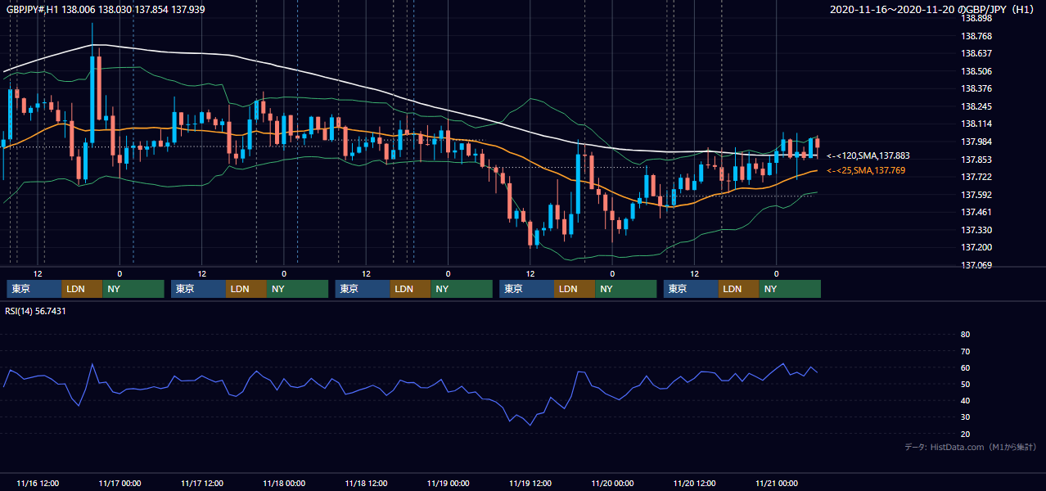1046x491 pixels.
Task: Click price axis label 137.069
Action: (x=976, y=265)
